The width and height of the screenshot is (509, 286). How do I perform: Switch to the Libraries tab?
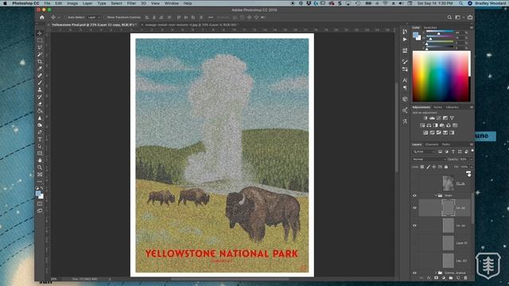coord(452,107)
